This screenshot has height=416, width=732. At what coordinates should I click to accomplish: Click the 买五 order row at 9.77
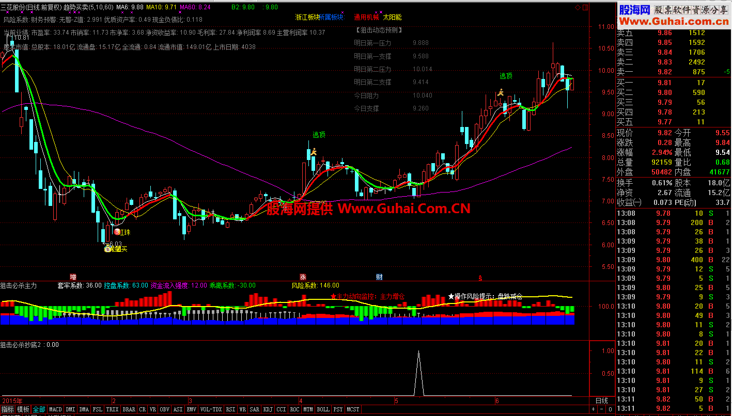674,122
